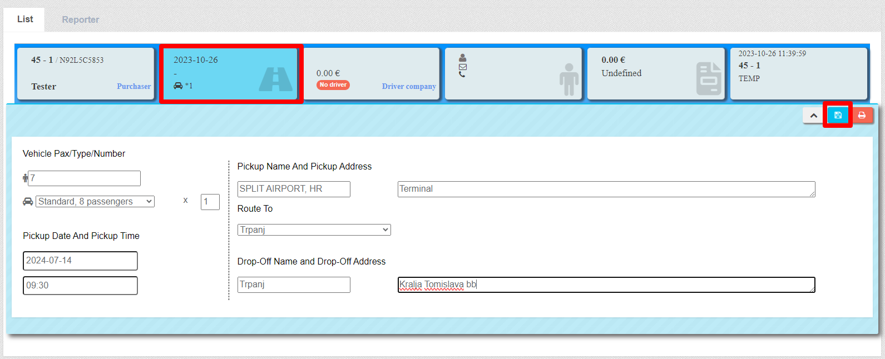Click the Purchaser link
Image resolution: width=885 pixels, height=359 pixels.
pos(134,86)
